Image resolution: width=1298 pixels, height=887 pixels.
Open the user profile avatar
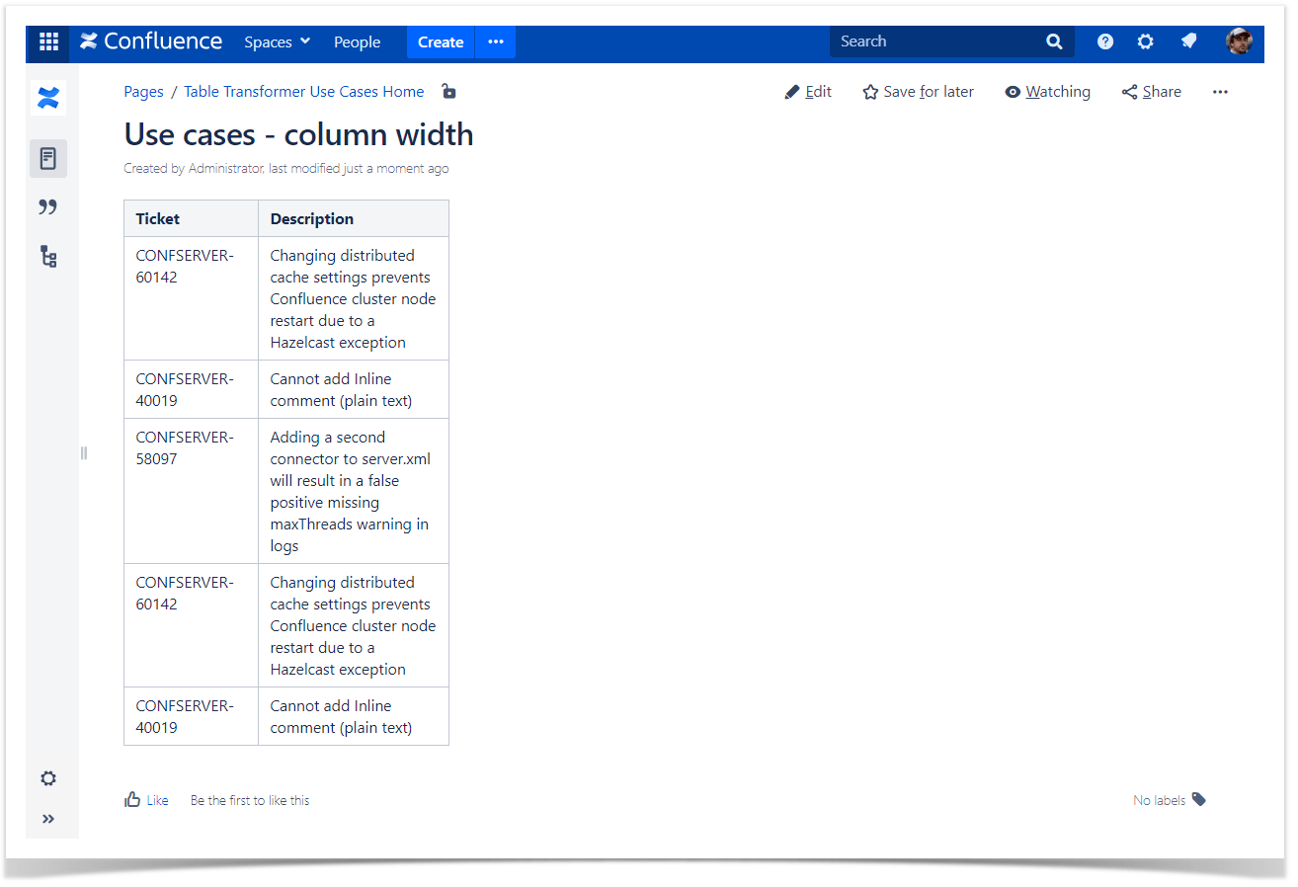pos(1239,41)
